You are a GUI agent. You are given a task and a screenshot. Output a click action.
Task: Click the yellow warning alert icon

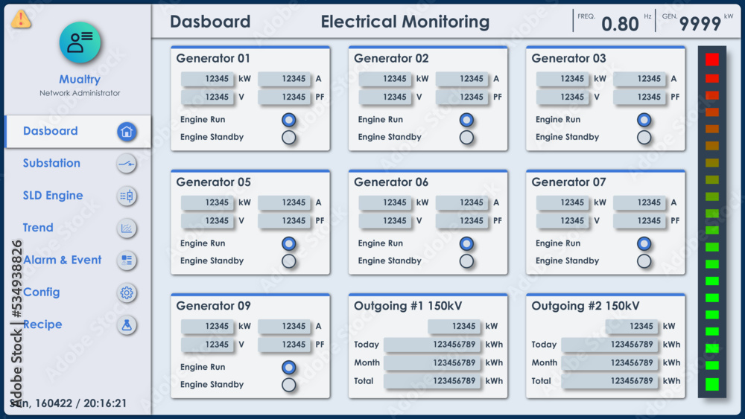pos(21,19)
